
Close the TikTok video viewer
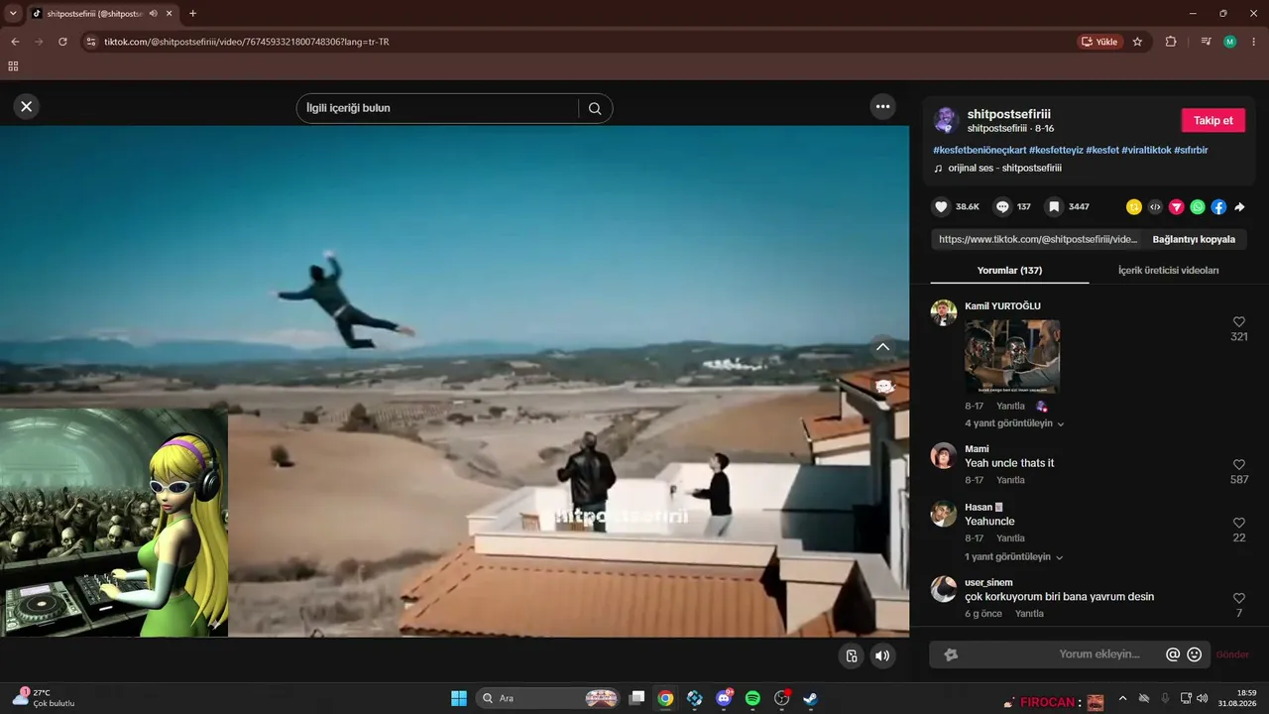pyautogui.click(x=27, y=106)
